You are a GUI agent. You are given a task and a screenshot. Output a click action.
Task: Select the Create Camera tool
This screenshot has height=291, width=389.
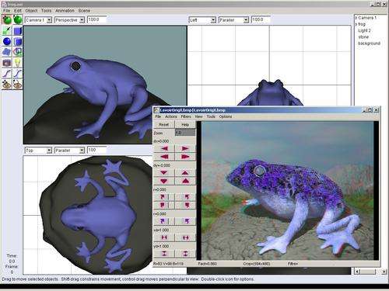7,63
